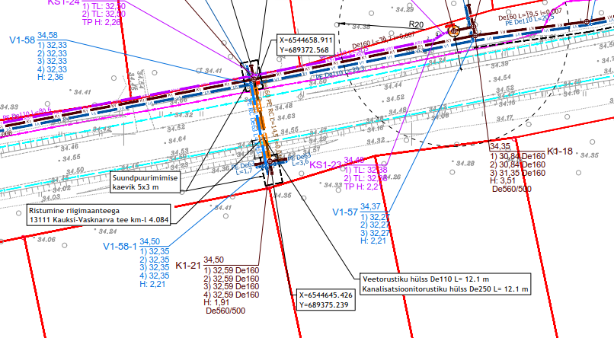
Task: Select the PE De110 L=29,3 pipe label
Action: click(340, 73)
